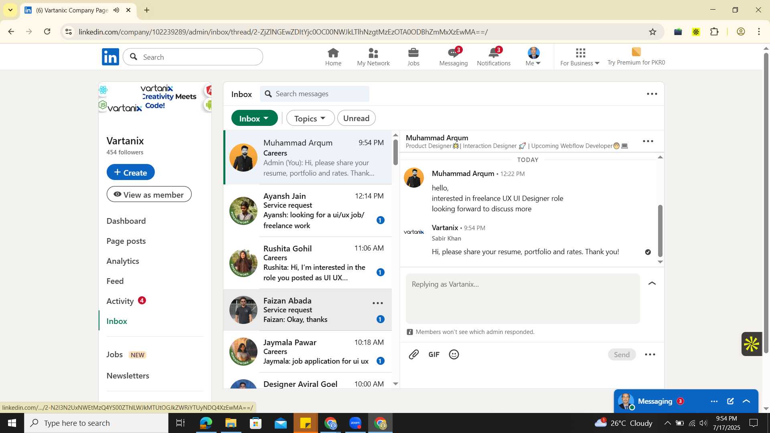Click 454 followers text

[x=125, y=152]
